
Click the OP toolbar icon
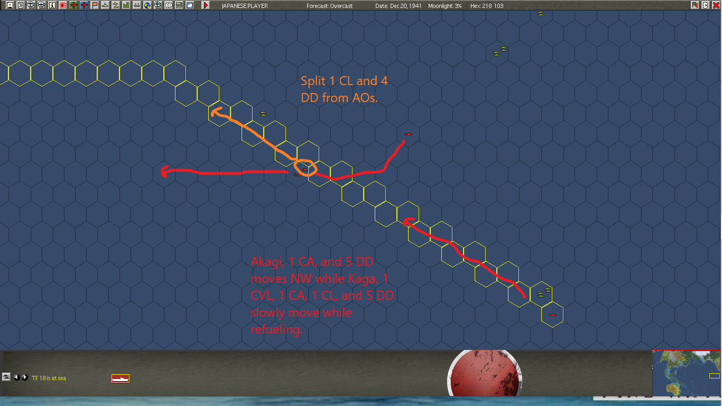169,5
